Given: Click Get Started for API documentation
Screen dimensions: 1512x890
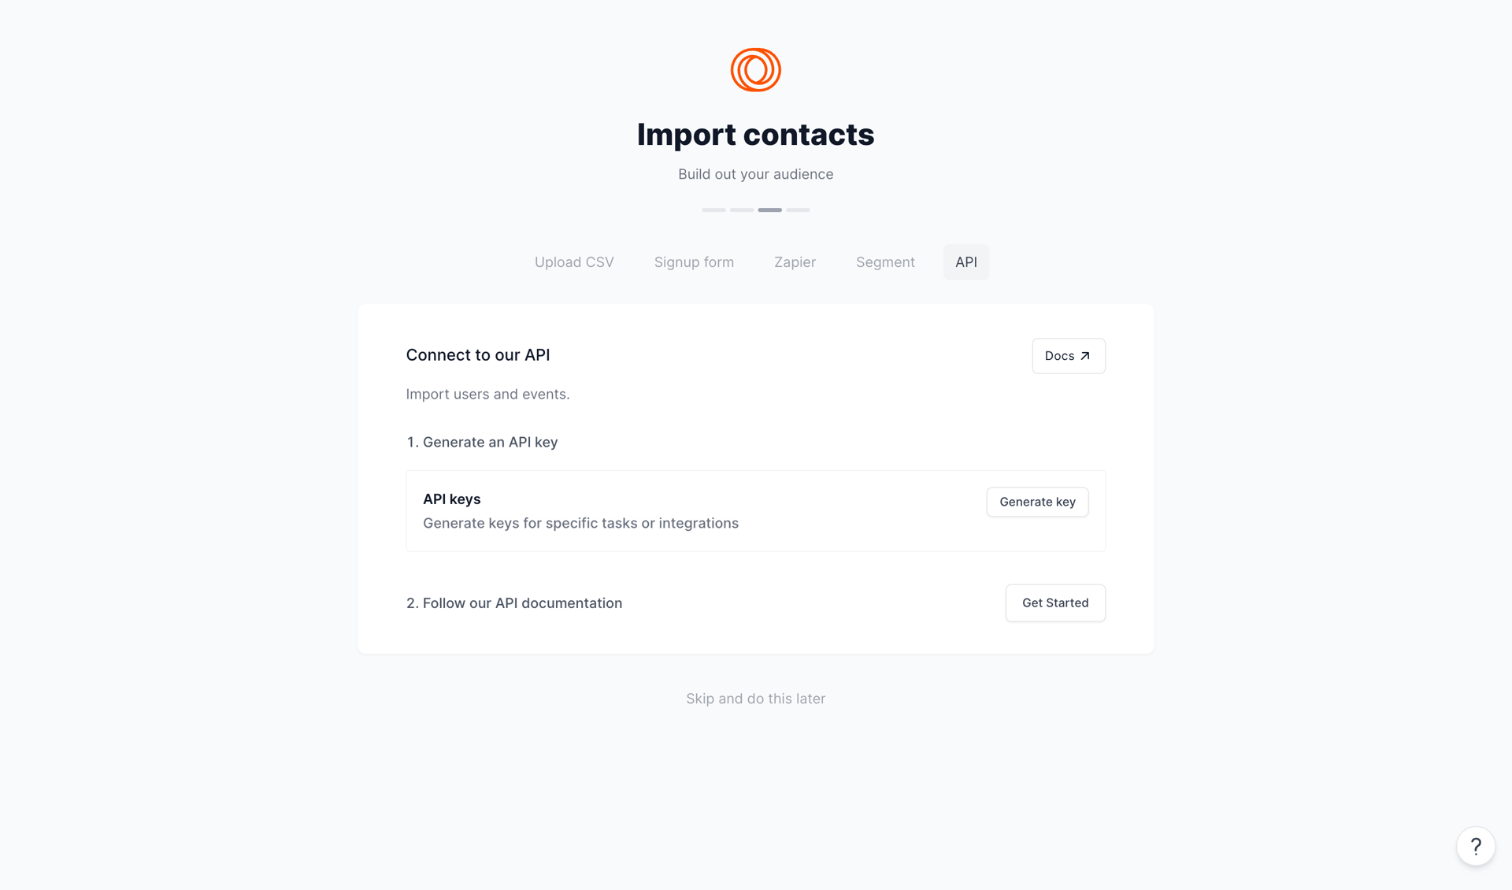Looking at the screenshot, I should point(1054,603).
